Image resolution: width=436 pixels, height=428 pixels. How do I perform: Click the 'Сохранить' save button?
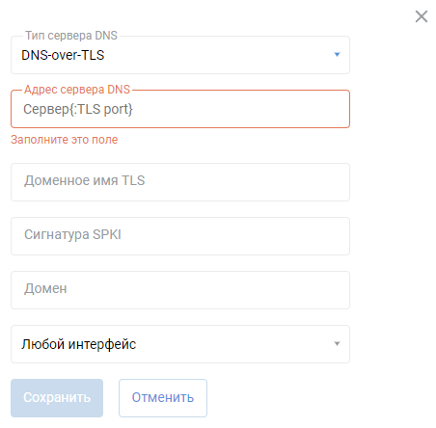click(57, 398)
